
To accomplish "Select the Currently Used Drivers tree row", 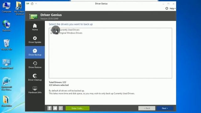I will pos(69,30).
